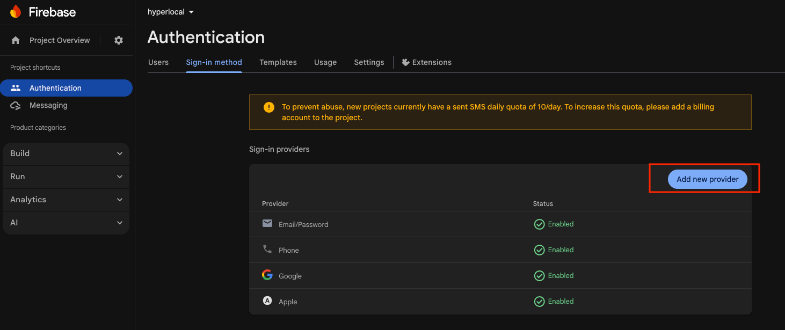Expand the Build category

66,153
